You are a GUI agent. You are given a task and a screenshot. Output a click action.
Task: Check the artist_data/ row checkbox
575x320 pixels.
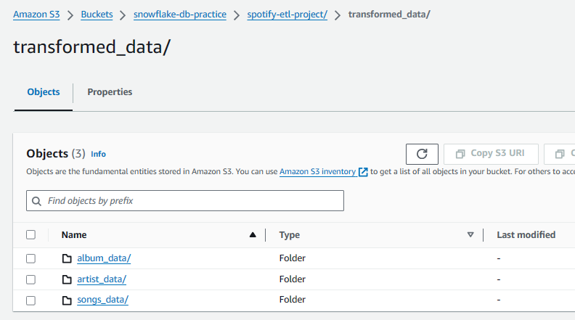(x=30, y=279)
